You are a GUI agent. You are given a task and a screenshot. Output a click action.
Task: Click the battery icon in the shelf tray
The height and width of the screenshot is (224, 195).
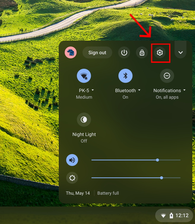[x=171, y=215]
